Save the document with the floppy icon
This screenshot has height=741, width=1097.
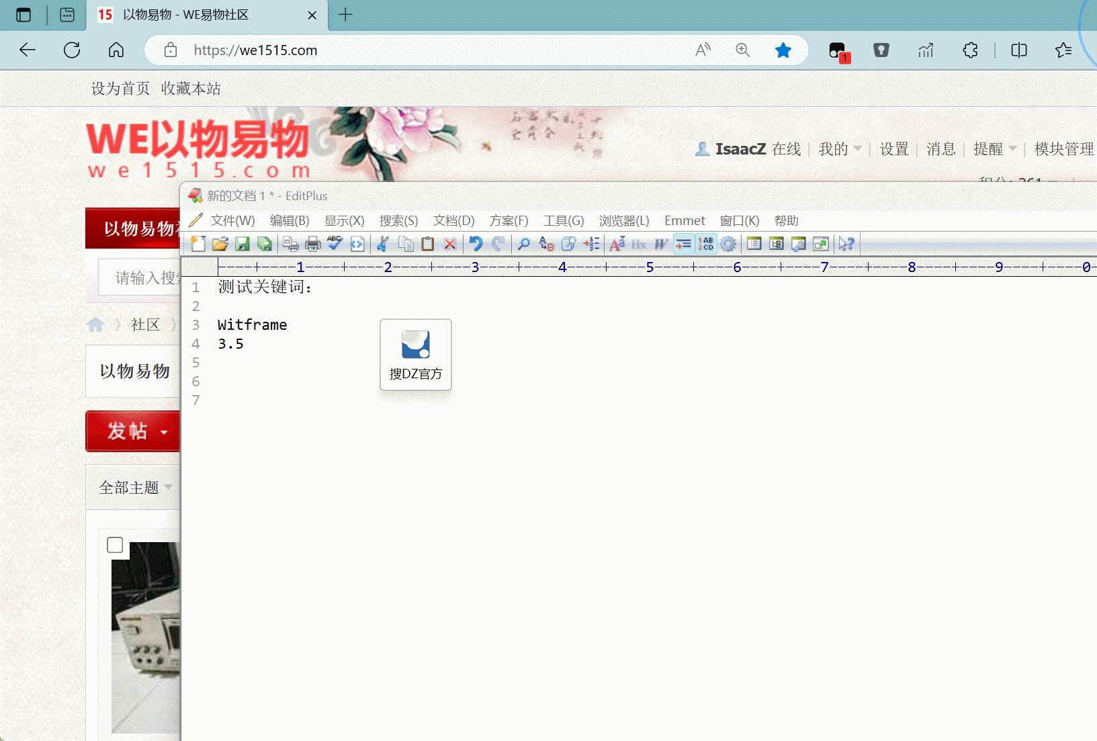[x=243, y=244]
